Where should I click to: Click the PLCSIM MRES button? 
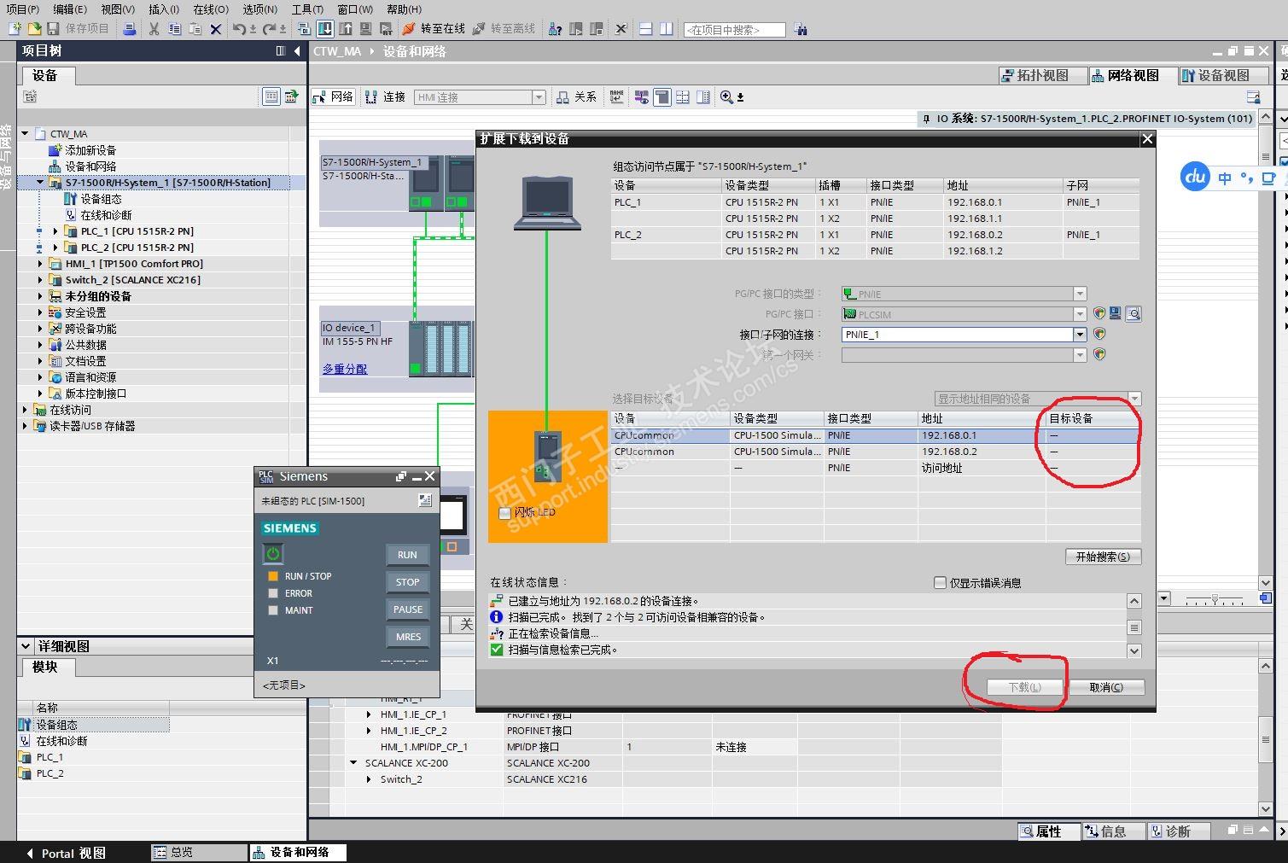pyautogui.click(x=407, y=637)
